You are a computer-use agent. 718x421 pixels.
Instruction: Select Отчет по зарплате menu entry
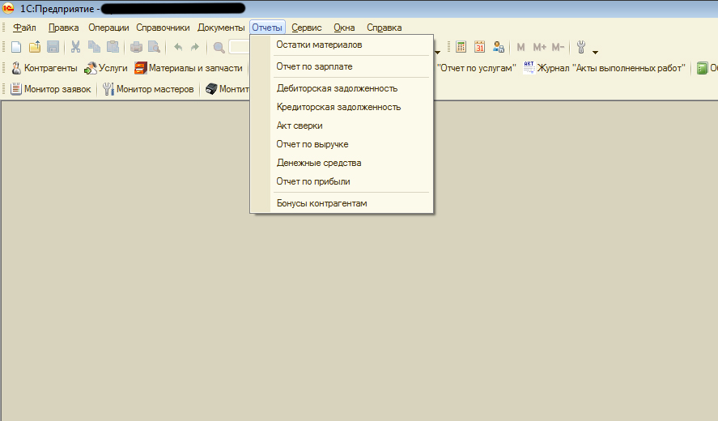tap(314, 66)
